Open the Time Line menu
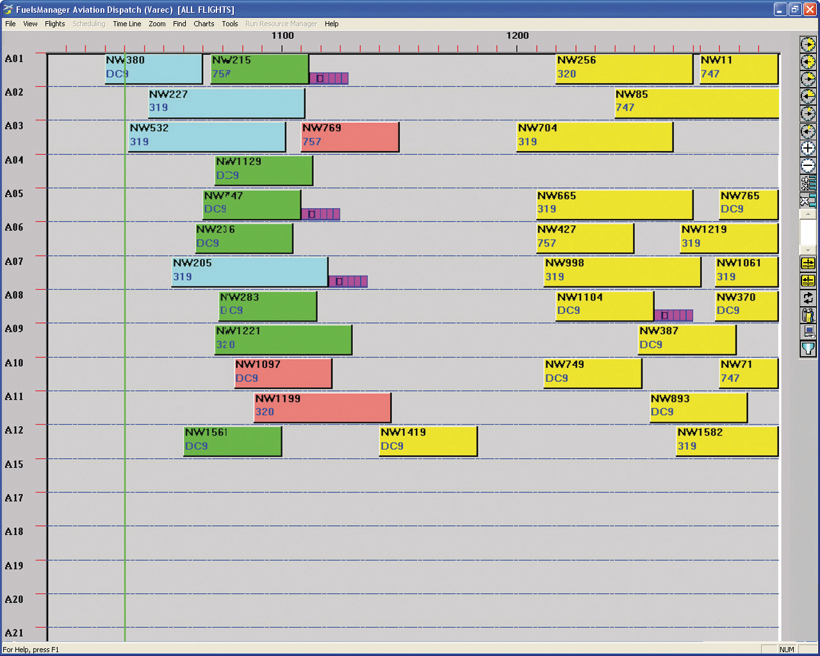 127,24
